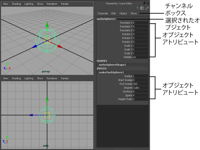This screenshot has height=150, width=200.
Task: Select the Translate X attribute label
Action: click(126, 23)
